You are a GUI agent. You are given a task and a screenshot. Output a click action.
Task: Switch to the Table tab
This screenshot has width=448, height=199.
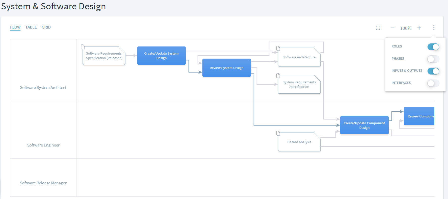[31, 27]
